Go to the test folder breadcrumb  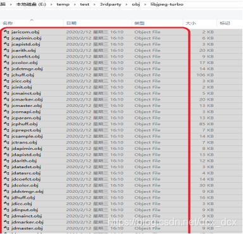tap(85, 4)
